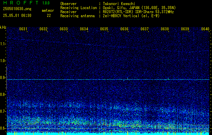This screenshot has height=135, width=212.
Task: Click the 0631 time marker
Action: (23, 29)
